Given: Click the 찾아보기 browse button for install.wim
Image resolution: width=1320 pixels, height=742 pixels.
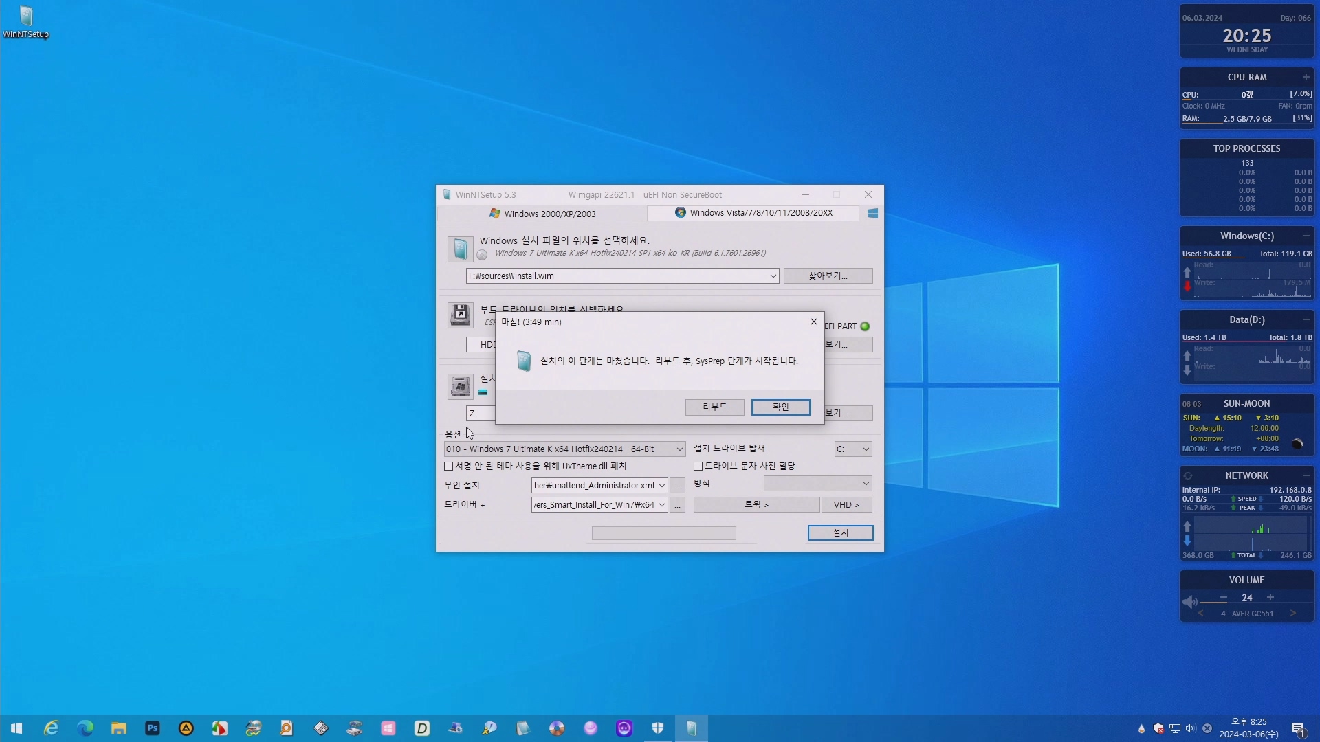Looking at the screenshot, I should point(828,276).
